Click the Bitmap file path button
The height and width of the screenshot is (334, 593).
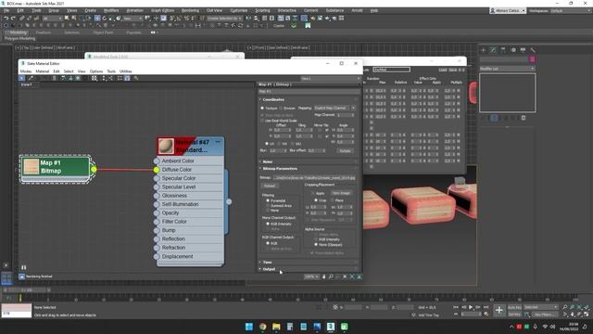(x=314, y=177)
